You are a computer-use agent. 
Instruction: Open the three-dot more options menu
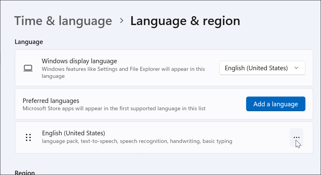296,137
